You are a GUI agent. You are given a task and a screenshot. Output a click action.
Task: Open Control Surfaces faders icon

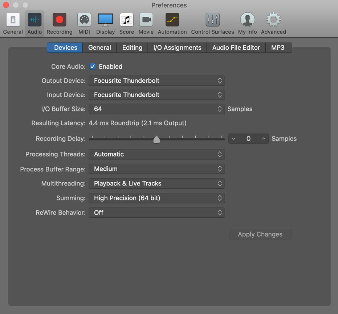click(x=212, y=20)
